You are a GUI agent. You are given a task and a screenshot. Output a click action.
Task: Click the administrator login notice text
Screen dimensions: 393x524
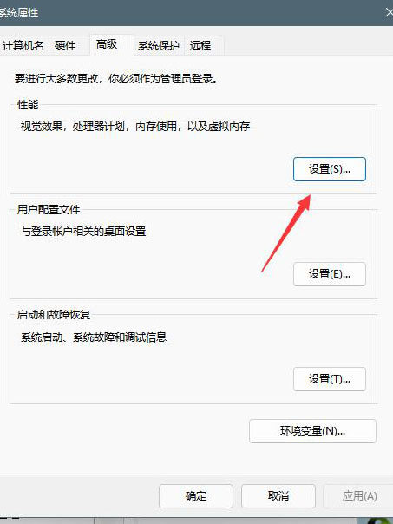coord(116,79)
